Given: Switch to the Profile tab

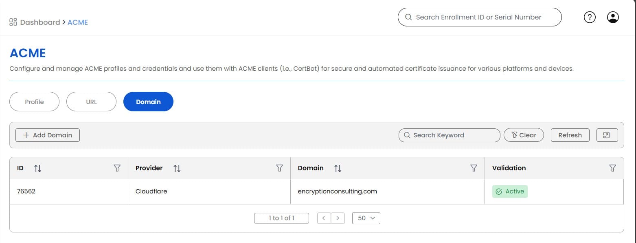Looking at the screenshot, I should tap(34, 102).
